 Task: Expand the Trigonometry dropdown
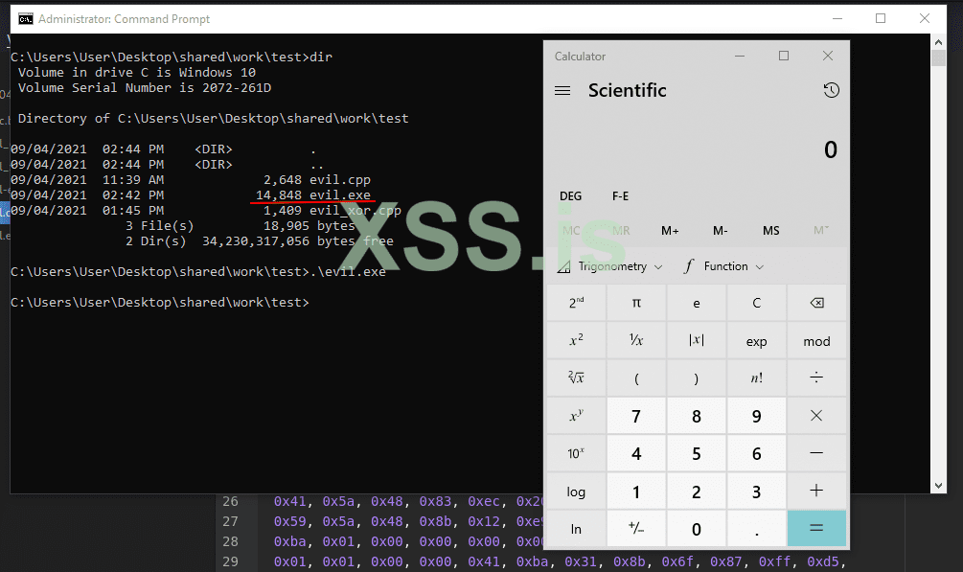tap(609, 266)
